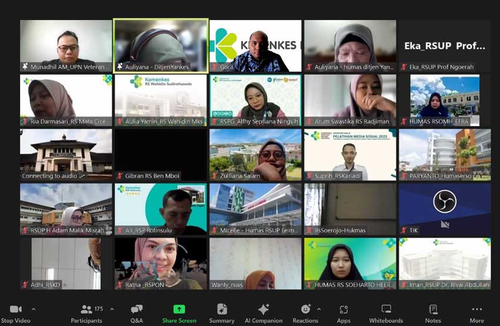Launch the AI Companion sparkle icon
Screen dimensions: 500x326
tap(264, 309)
